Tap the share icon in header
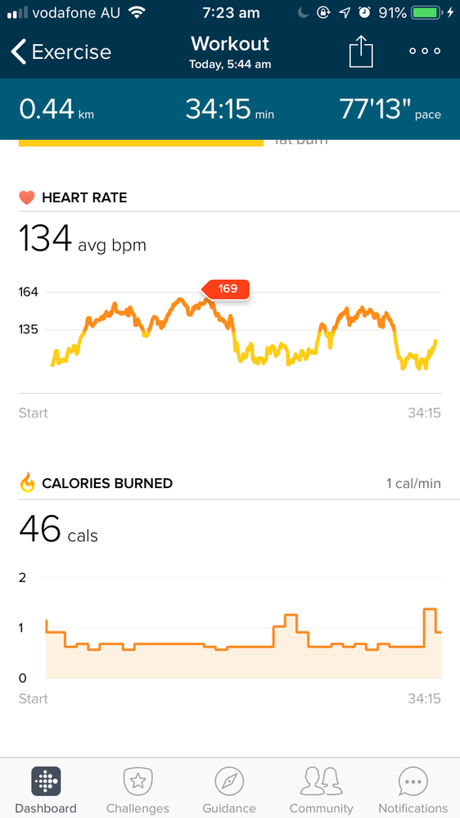Screen dimensions: 460x818 click(361, 52)
